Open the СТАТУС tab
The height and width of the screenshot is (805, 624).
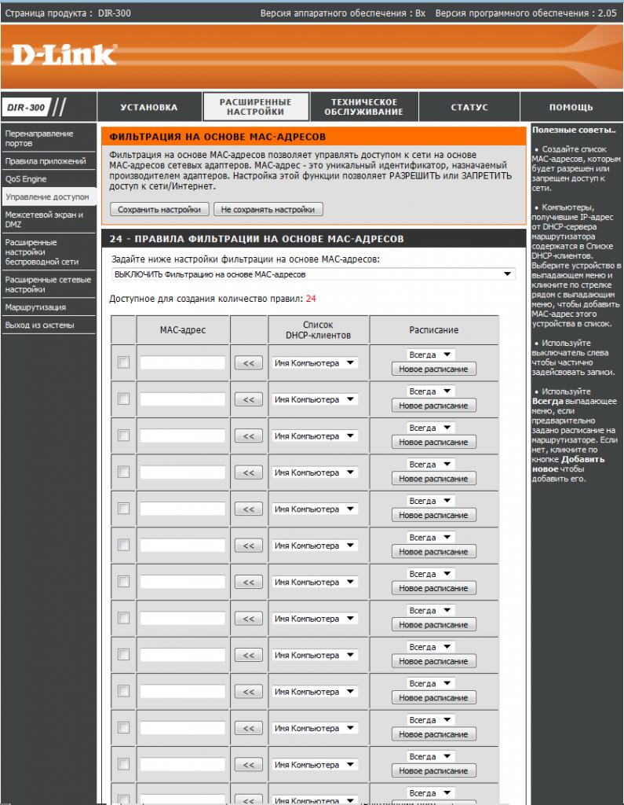click(x=469, y=107)
